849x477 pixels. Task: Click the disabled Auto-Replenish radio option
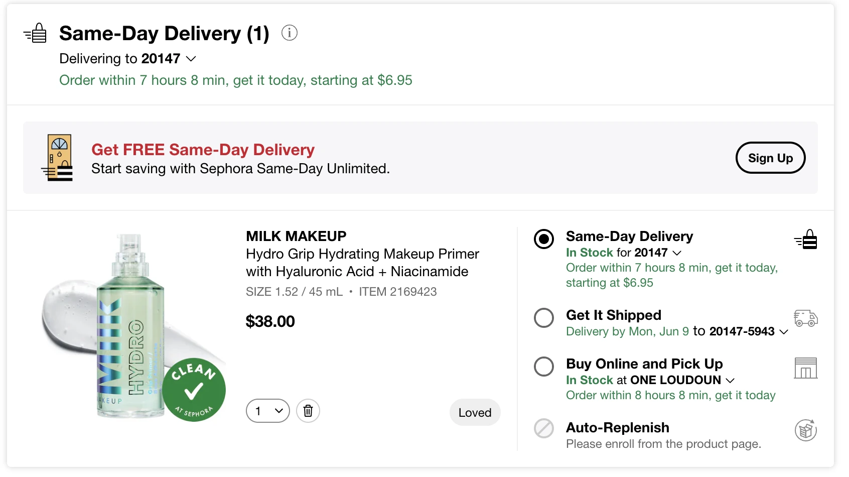pyautogui.click(x=544, y=428)
